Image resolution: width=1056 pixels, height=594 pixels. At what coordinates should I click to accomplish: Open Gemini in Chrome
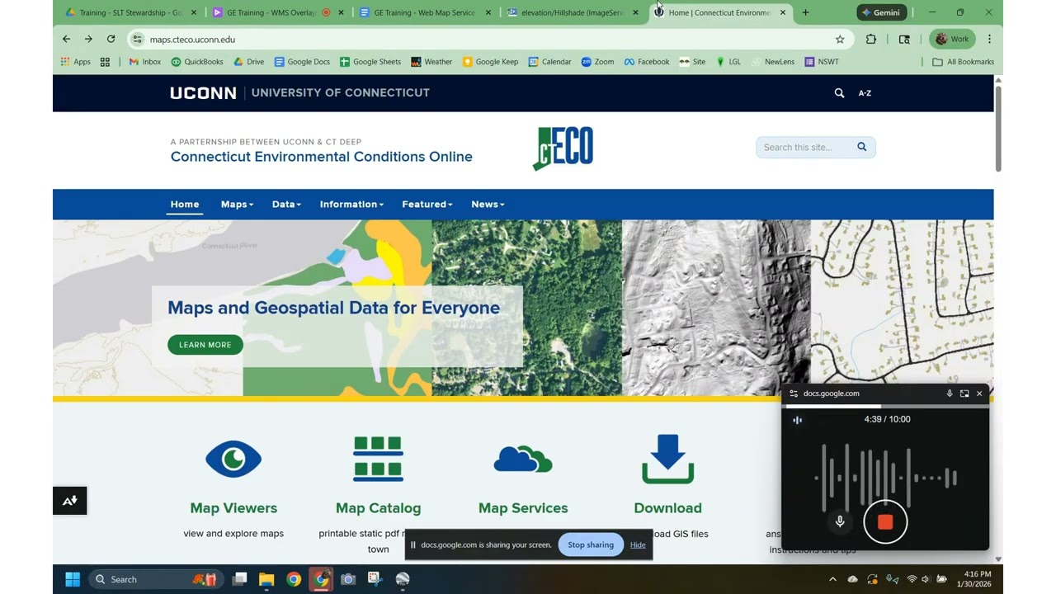point(881,12)
